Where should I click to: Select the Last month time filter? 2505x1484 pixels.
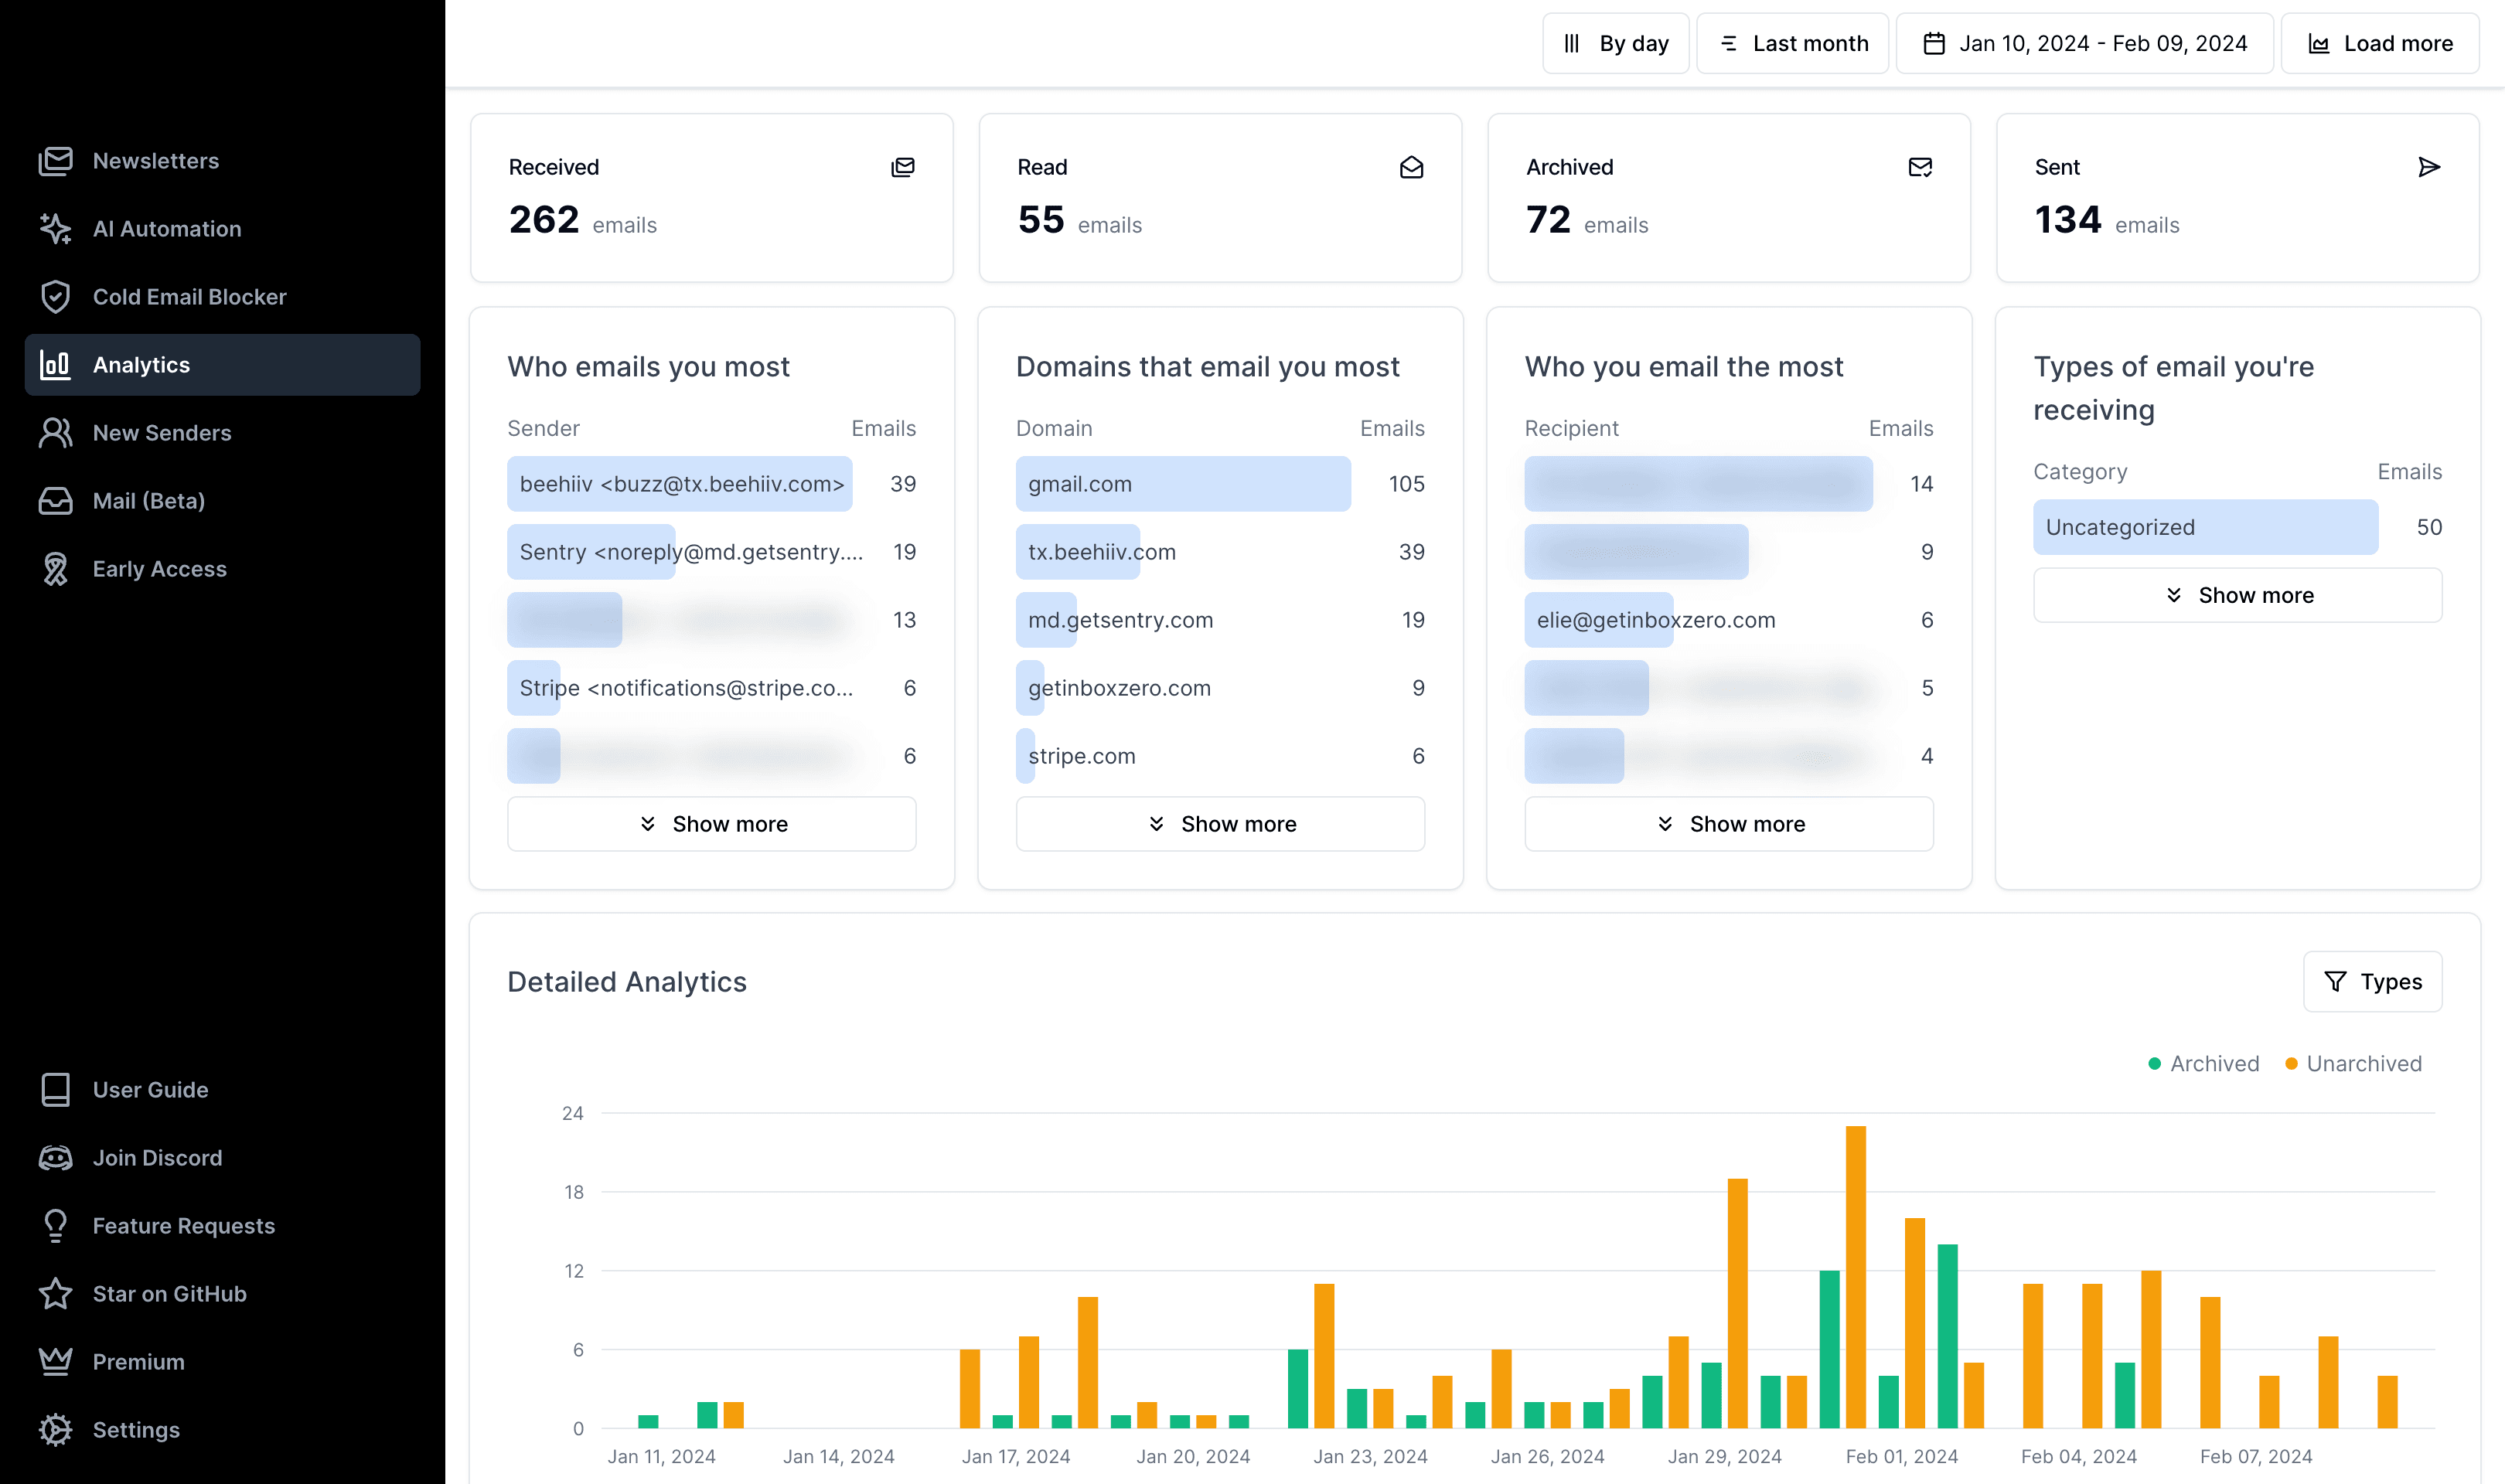click(1791, 44)
